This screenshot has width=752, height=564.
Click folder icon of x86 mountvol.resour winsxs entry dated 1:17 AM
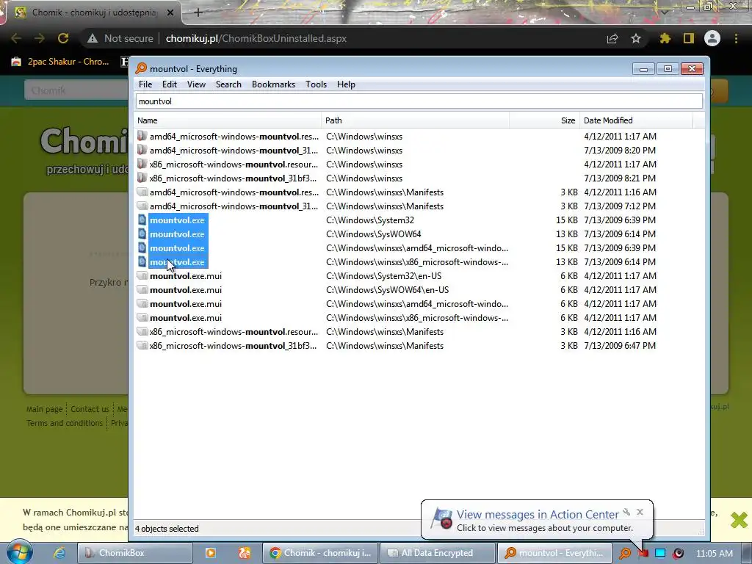(142, 164)
